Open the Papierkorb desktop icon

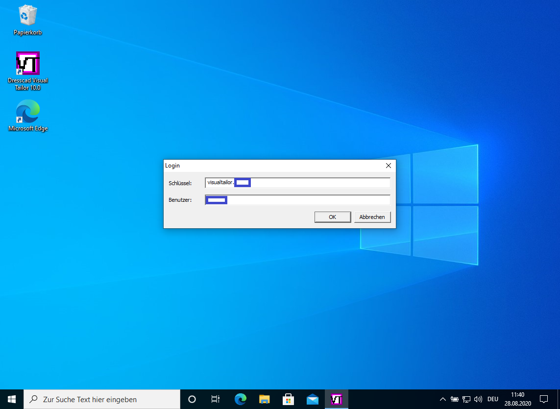tap(27, 20)
